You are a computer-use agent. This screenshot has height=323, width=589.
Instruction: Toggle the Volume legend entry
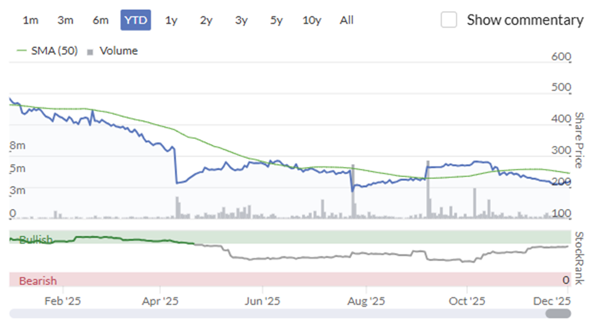coord(112,51)
